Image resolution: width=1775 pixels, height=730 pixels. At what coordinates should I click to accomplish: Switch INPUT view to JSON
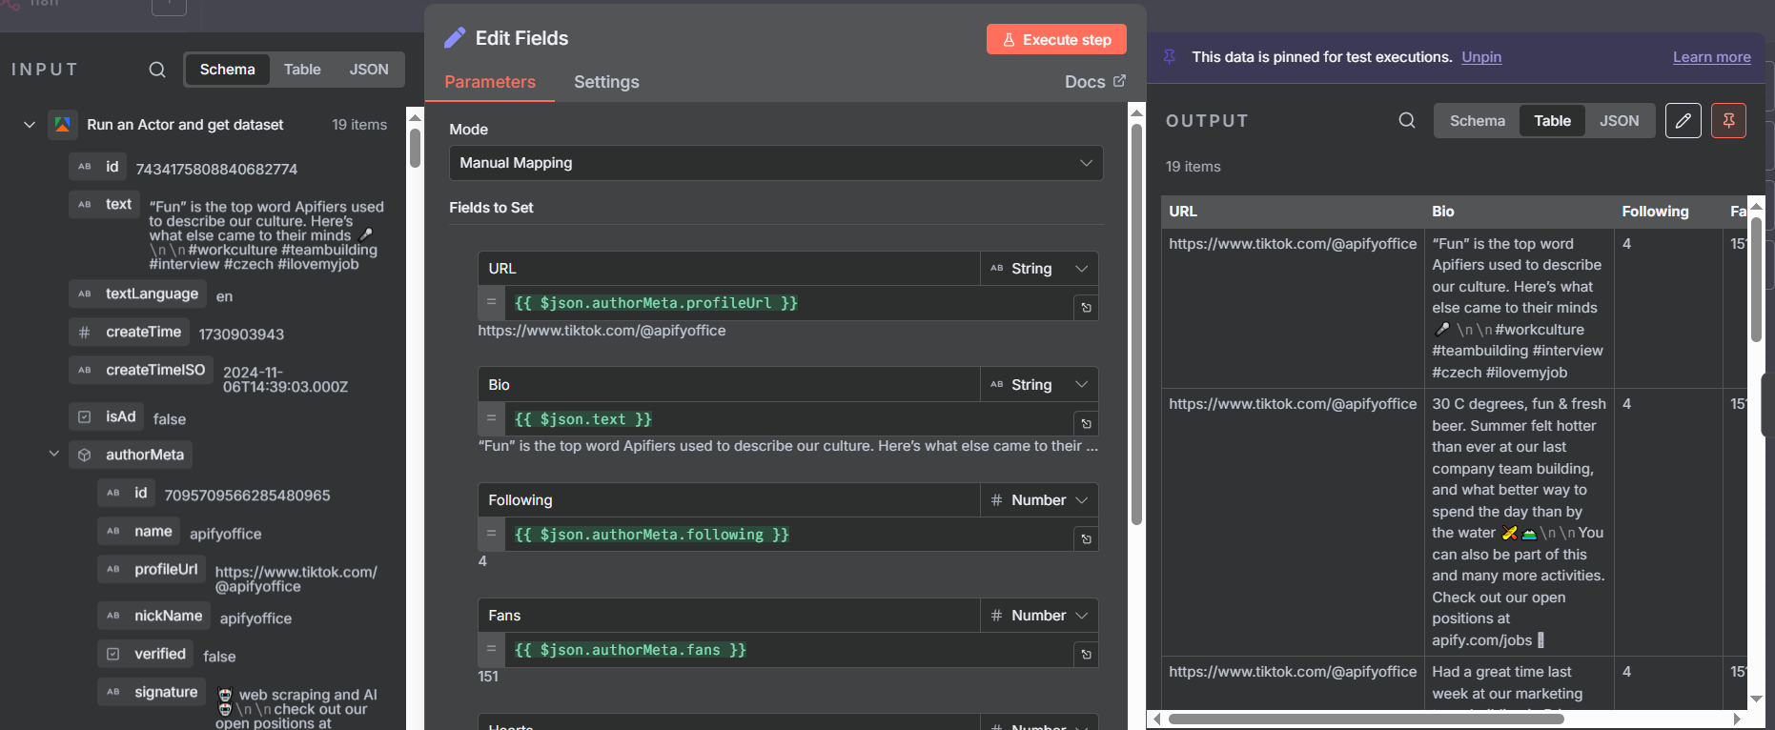368,70
